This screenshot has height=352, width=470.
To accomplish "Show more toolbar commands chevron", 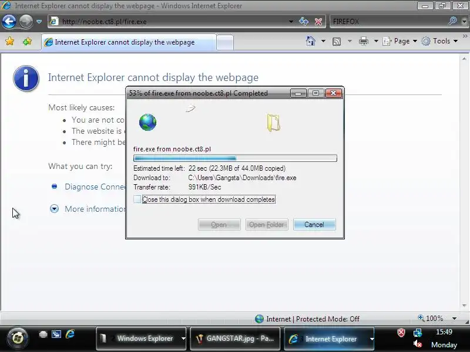I will click(x=465, y=36).
